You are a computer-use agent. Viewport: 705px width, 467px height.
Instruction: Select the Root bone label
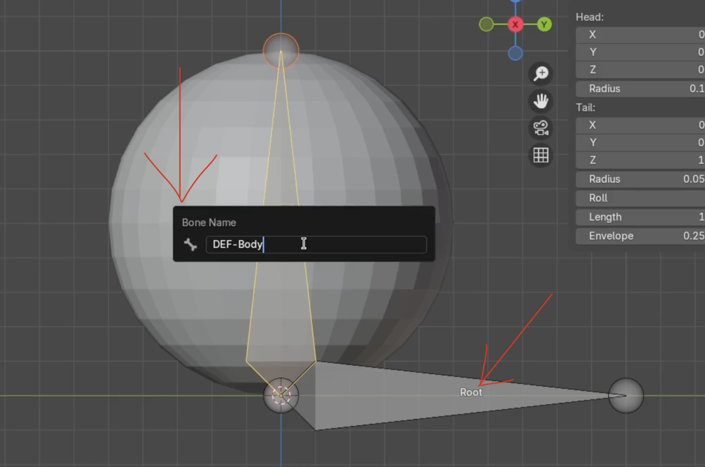pyautogui.click(x=471, y=392)
